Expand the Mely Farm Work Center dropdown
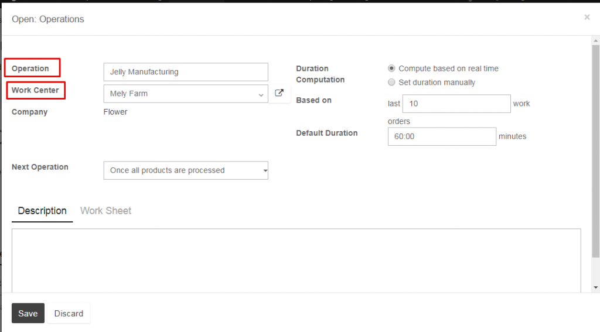The width and height of the screenshot is (600, 332). pos(186,94)
